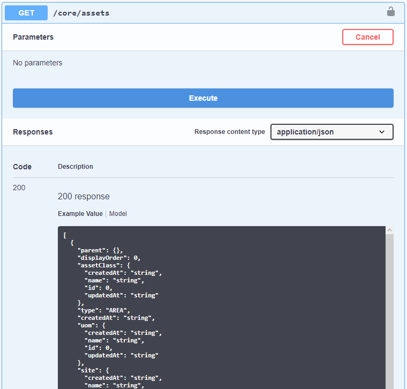Click the Description column header

tap(76, 167)
